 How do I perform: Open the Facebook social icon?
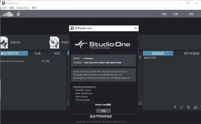click(x=175, y=107)
